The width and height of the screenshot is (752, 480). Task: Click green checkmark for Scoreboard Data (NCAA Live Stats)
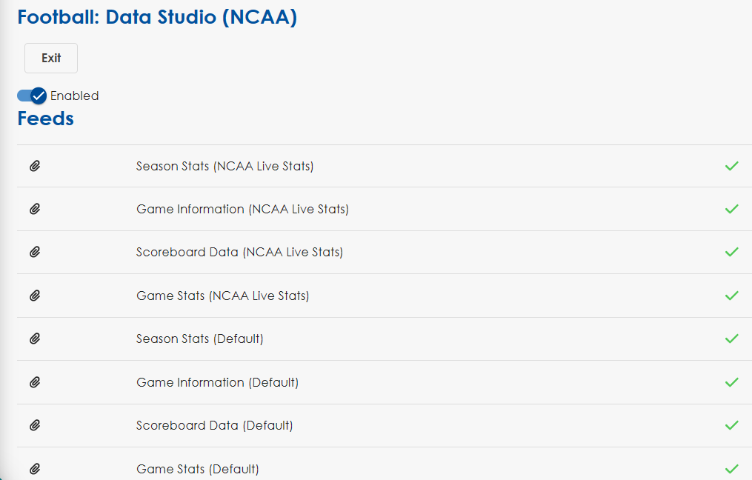(x=731, y=252)
